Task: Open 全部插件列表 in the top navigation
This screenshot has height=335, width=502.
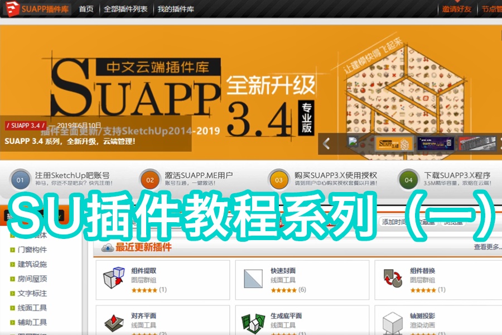Action: coord(126,9)
